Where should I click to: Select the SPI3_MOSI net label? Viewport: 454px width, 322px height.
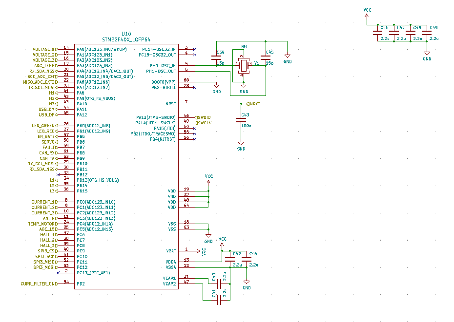[x=45, y=267]
